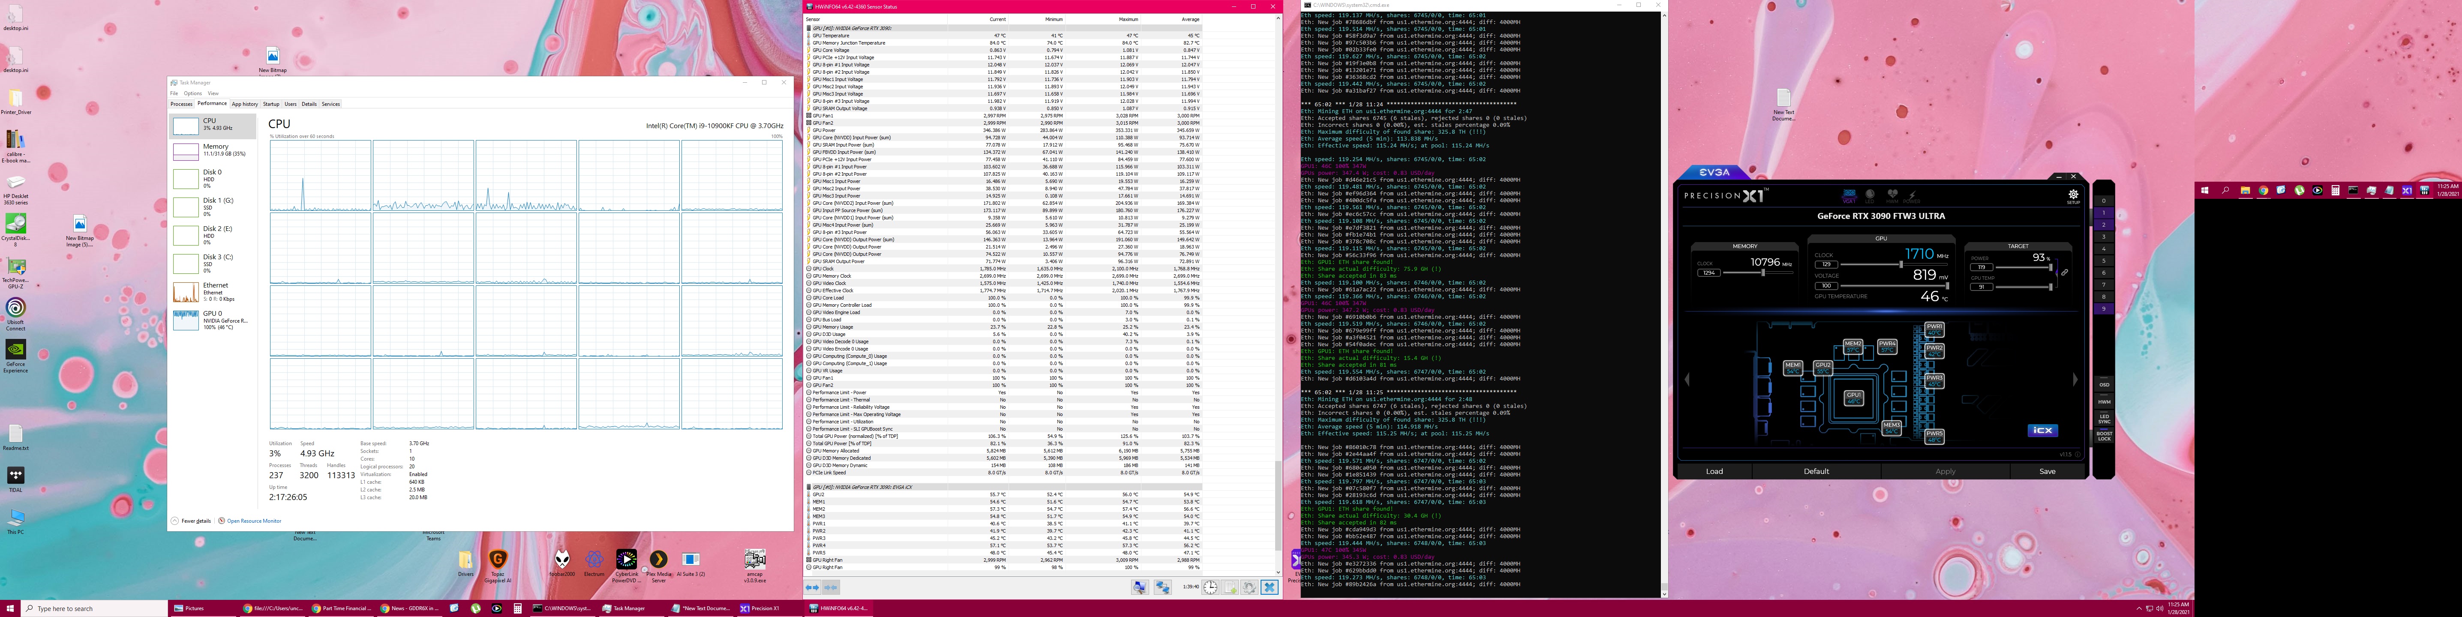Click HWiNFO clock reset timer icon
This screenshot has height=617, width=2462.
coord(1210,588)
